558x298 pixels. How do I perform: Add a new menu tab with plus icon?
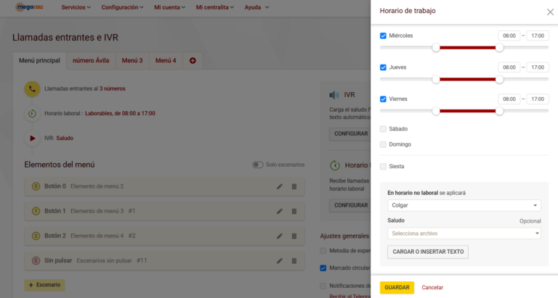point(193,61)
